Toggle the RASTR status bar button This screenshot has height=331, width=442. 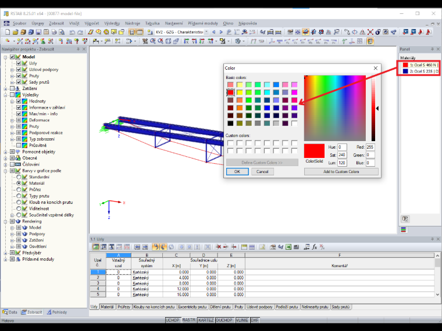coord(188,320)
